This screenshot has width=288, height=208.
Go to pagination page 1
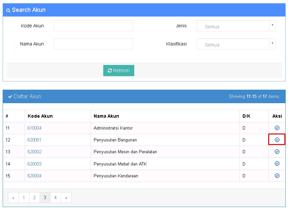[x=24, y=198]
